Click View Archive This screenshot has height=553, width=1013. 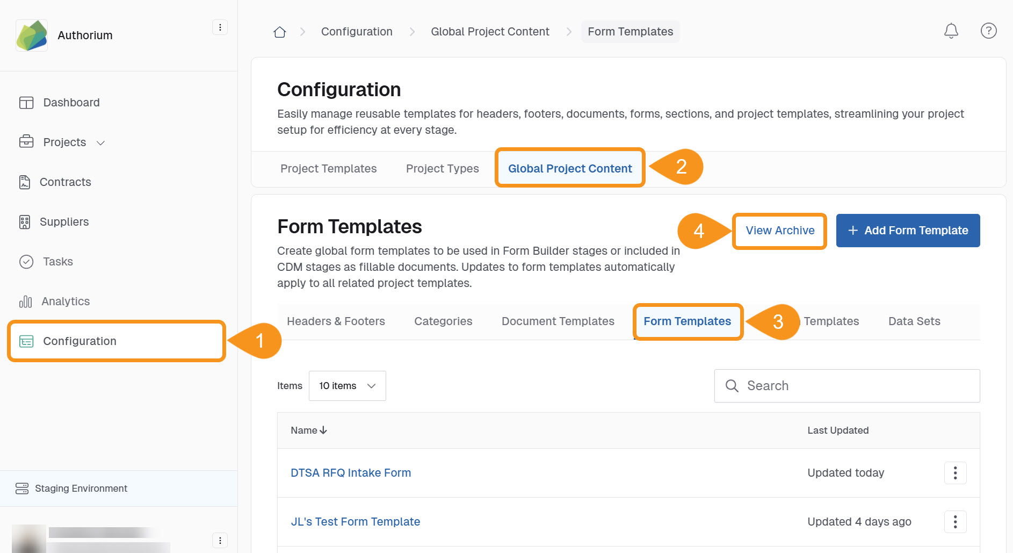click(779, 230)
